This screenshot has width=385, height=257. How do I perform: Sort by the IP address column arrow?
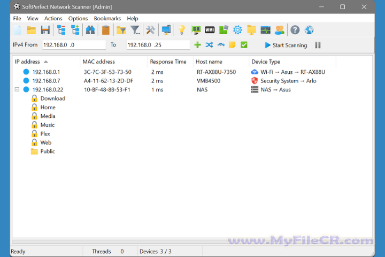(45, 62)
